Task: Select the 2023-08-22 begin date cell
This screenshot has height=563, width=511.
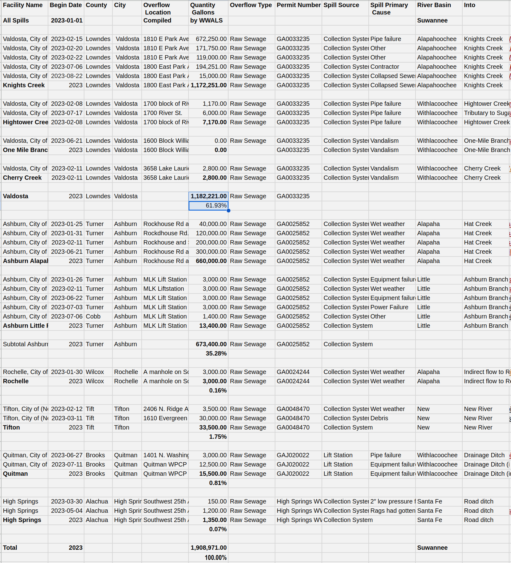Action: tap(66, 76)
